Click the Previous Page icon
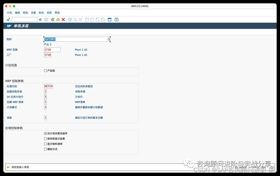This screenshot has width=280, height=176. coord(92,20)
